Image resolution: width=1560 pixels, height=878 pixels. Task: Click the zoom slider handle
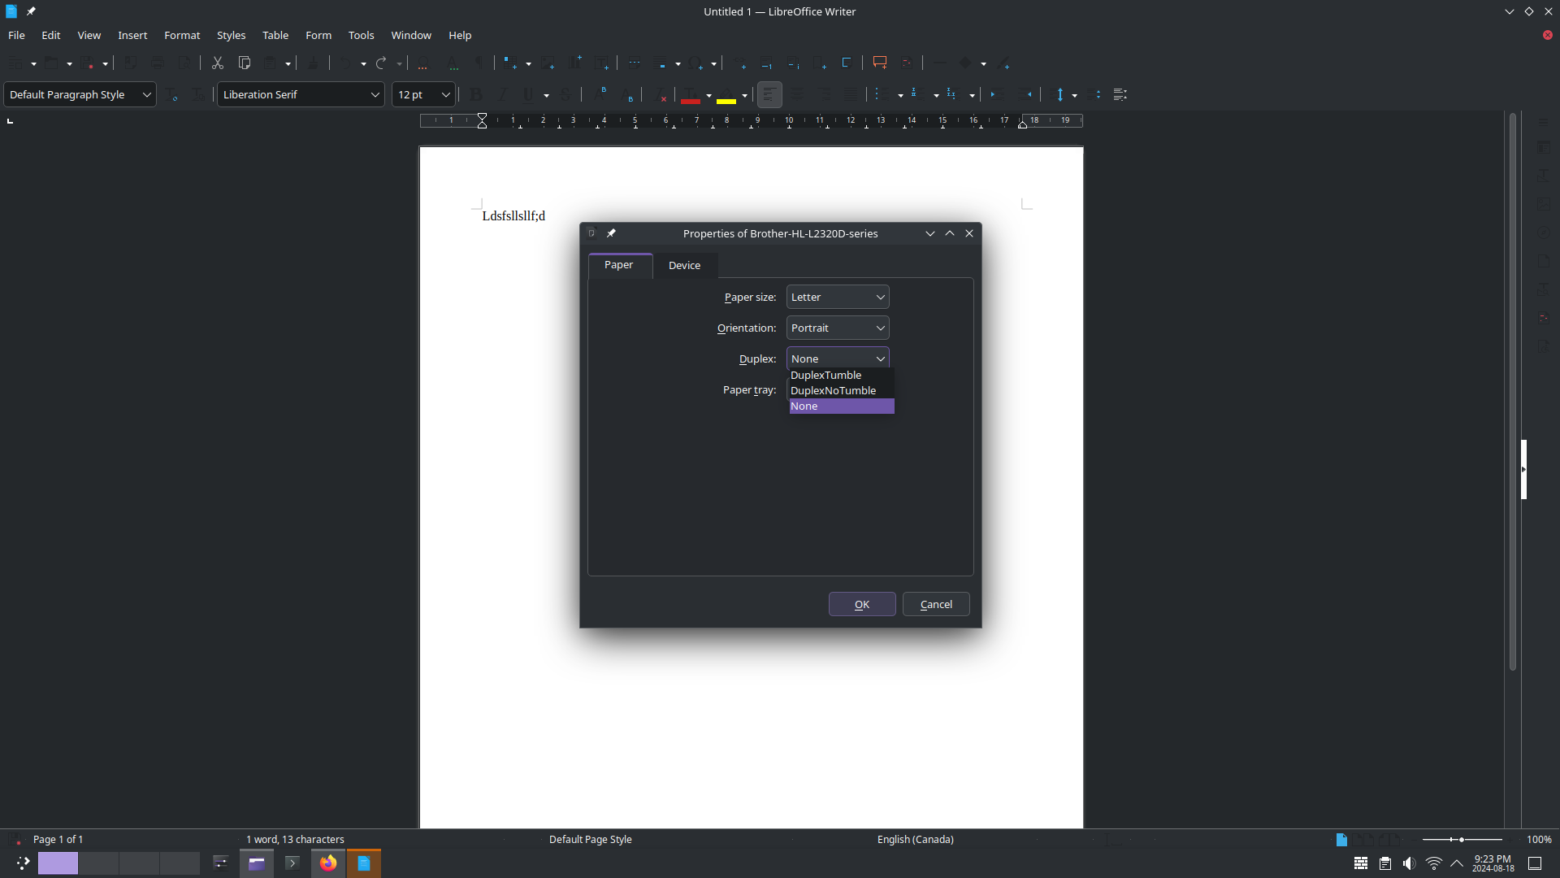pos(1462,840)
